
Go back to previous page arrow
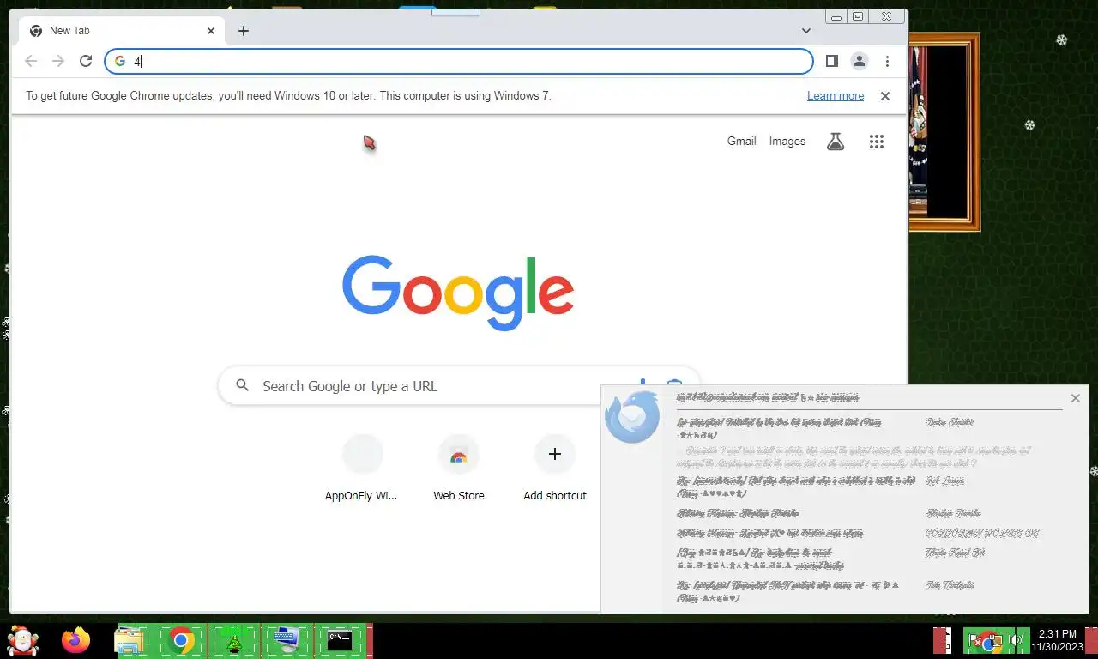tap(31, 61)
